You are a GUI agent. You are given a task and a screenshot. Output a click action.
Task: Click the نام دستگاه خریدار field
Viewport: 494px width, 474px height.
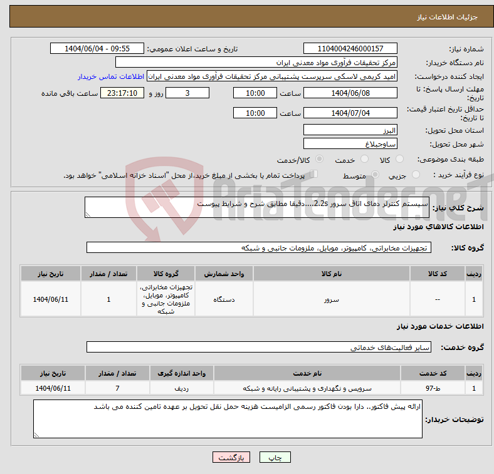click(x=256, y=63)
